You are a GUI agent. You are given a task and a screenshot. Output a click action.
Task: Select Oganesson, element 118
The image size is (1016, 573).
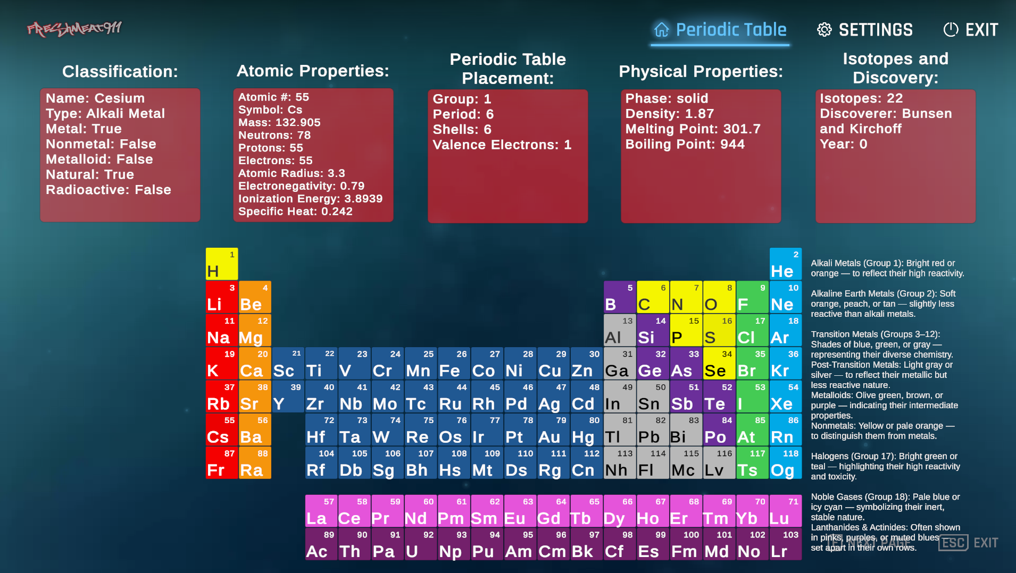tap(785, 462)
